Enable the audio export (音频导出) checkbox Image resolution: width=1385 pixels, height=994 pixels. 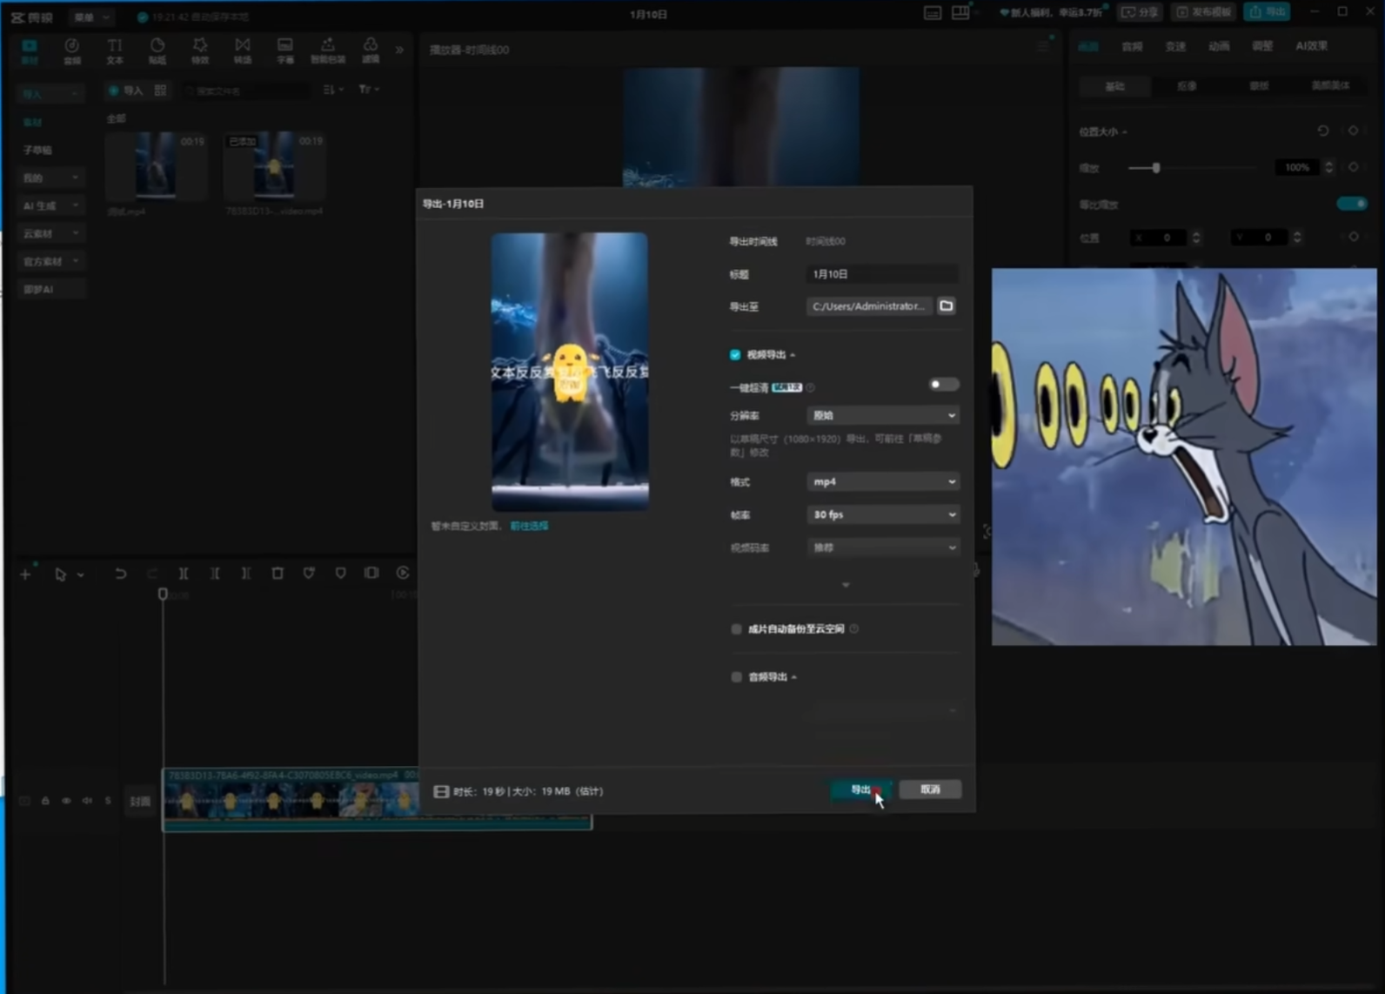737,677
